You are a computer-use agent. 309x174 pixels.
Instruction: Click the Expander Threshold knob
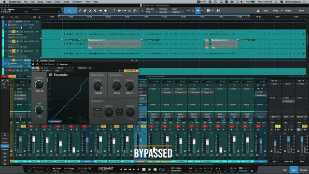pos(39,85)
